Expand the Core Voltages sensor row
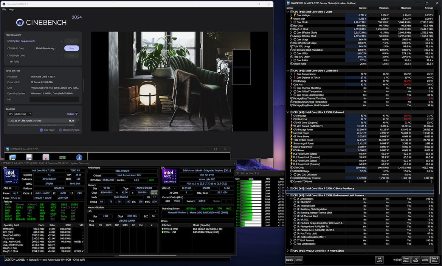 click(291, 15)
